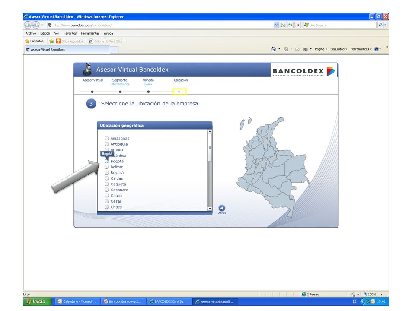Open BANCOLDEX Es el Ba... taskbar item
Screen dimensions: 415x311
point(169,301)
